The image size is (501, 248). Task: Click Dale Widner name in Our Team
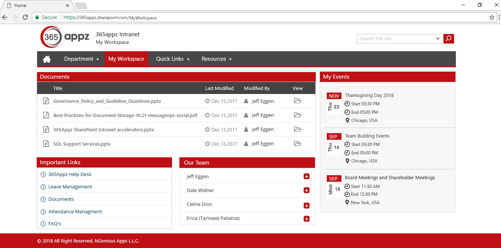pos(200,191)
